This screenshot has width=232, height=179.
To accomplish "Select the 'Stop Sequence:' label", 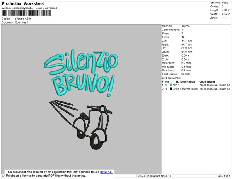I will pos(171,78).
